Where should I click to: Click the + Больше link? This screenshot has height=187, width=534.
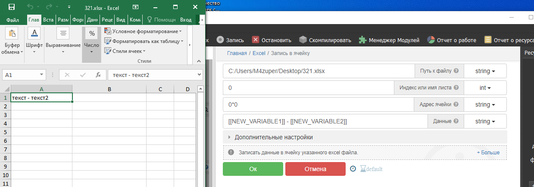point(488,153)
